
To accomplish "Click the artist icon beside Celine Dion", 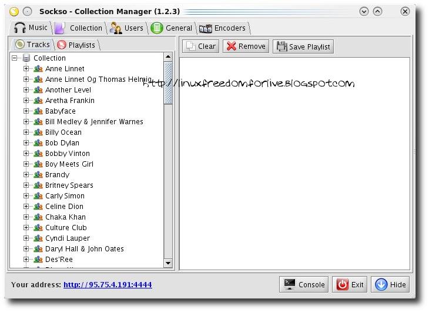I will (x=38, y=207).
